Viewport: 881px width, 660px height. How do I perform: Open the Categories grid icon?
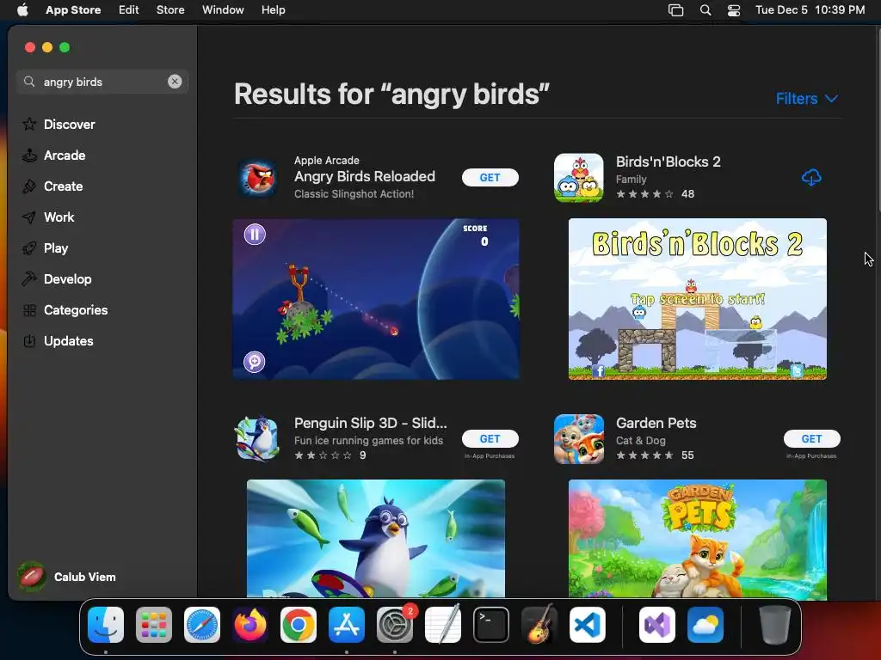29,309
